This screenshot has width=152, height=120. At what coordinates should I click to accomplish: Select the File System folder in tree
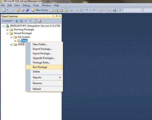coord(24,37)
